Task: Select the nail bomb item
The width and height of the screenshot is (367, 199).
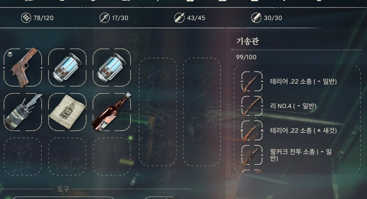Action: point(23,112)
